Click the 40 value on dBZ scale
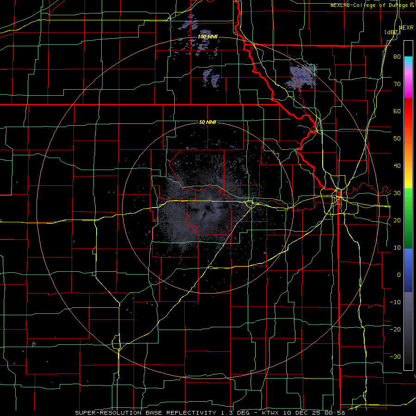 (x=397, y=166)
